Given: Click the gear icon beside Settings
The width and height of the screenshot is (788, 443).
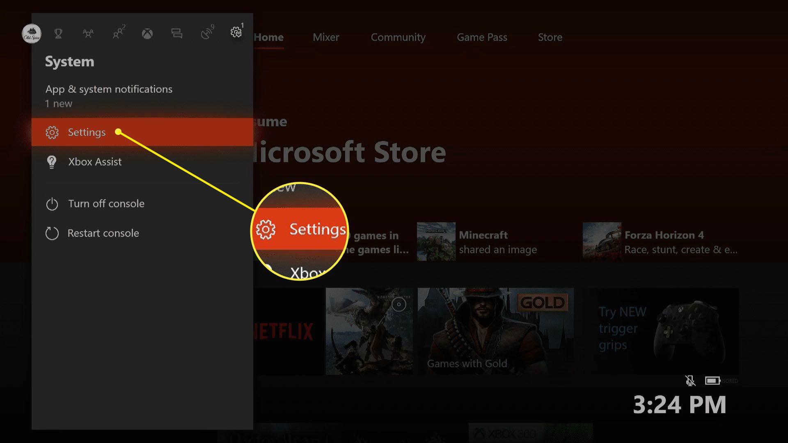Looking at the screenshot, I should (x=52, y=132).
